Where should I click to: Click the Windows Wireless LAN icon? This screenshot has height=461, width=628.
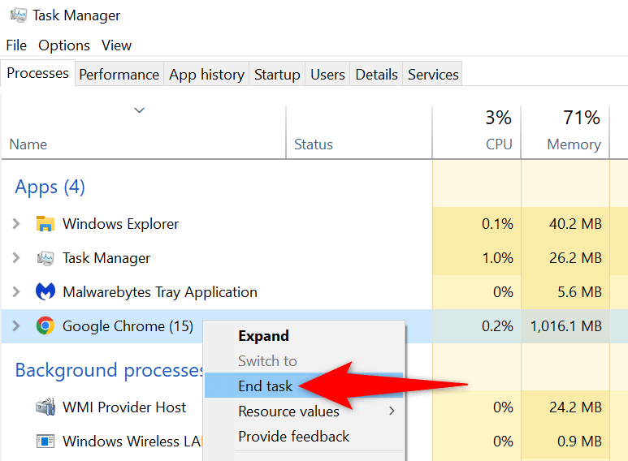45,442
